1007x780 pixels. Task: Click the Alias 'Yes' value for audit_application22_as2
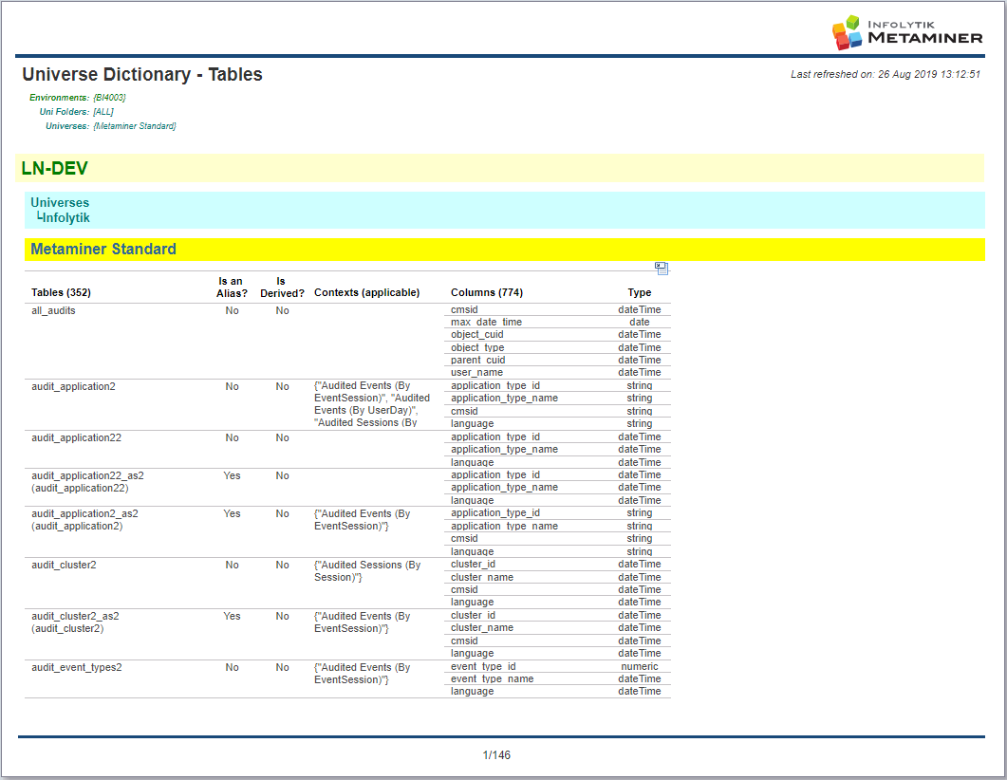coord(232,475)
